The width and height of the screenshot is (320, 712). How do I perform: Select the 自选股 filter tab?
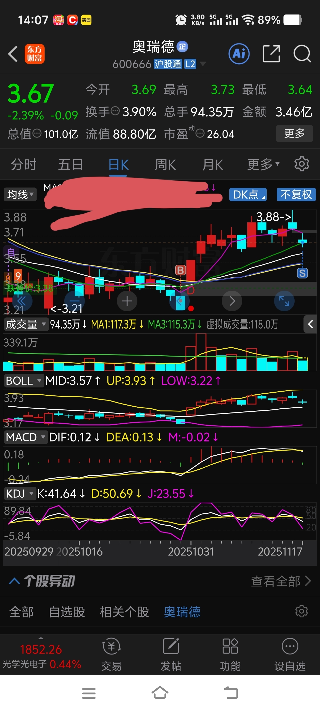pos(67,612)
